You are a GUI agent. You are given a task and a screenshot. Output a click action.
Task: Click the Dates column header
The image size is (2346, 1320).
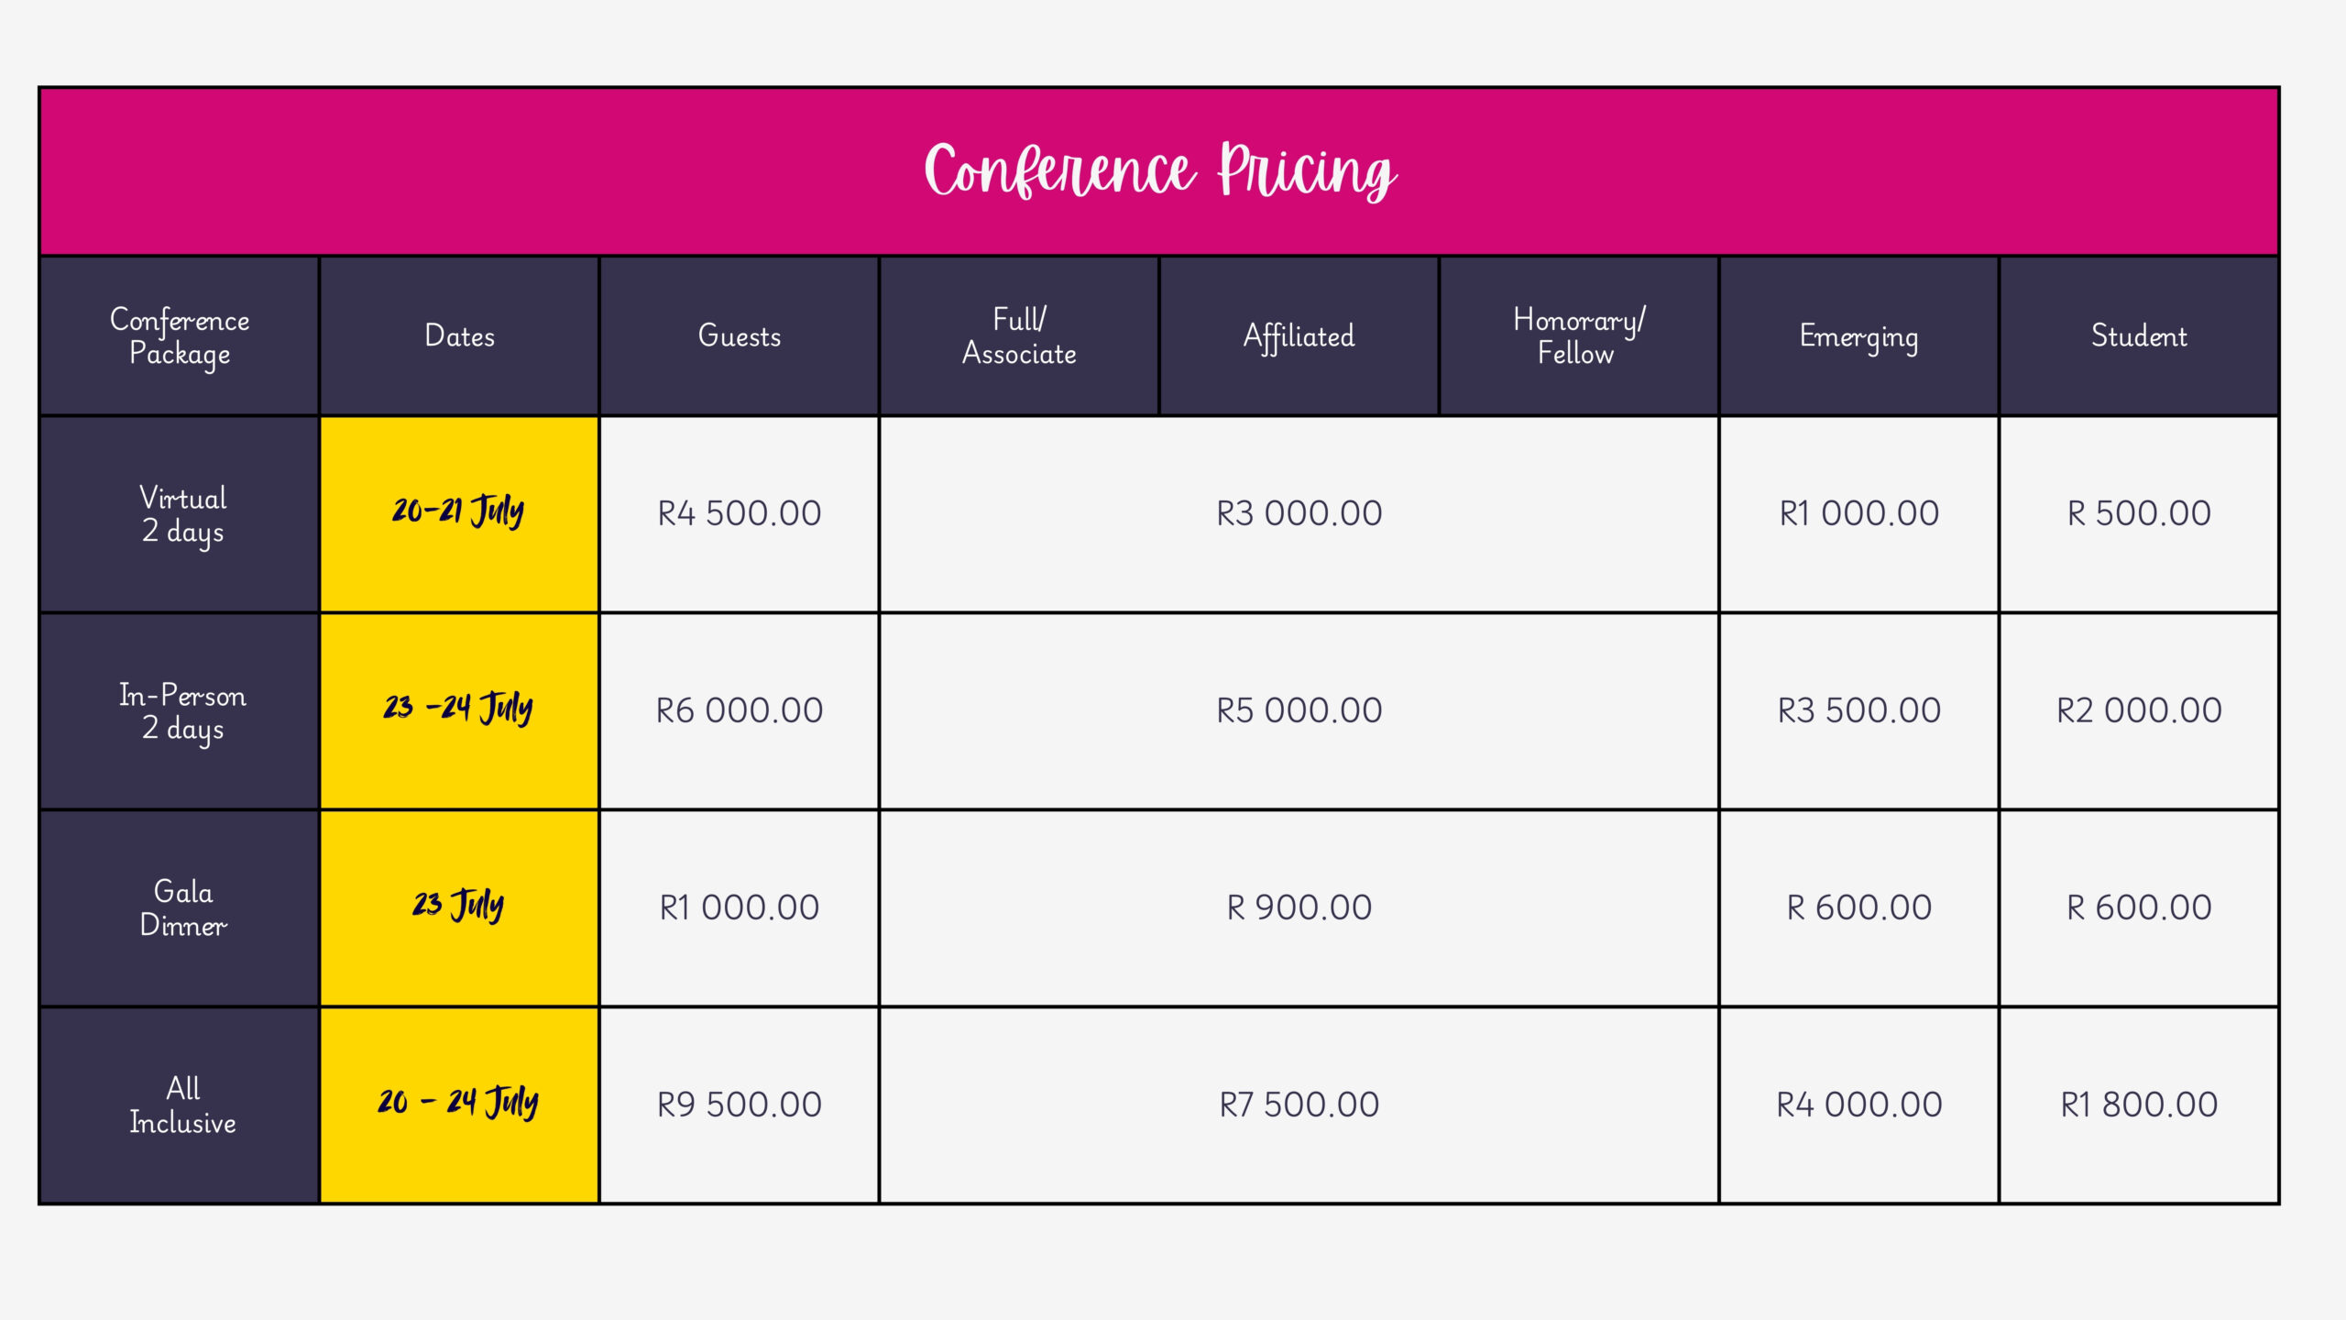(x=459, y=336)
